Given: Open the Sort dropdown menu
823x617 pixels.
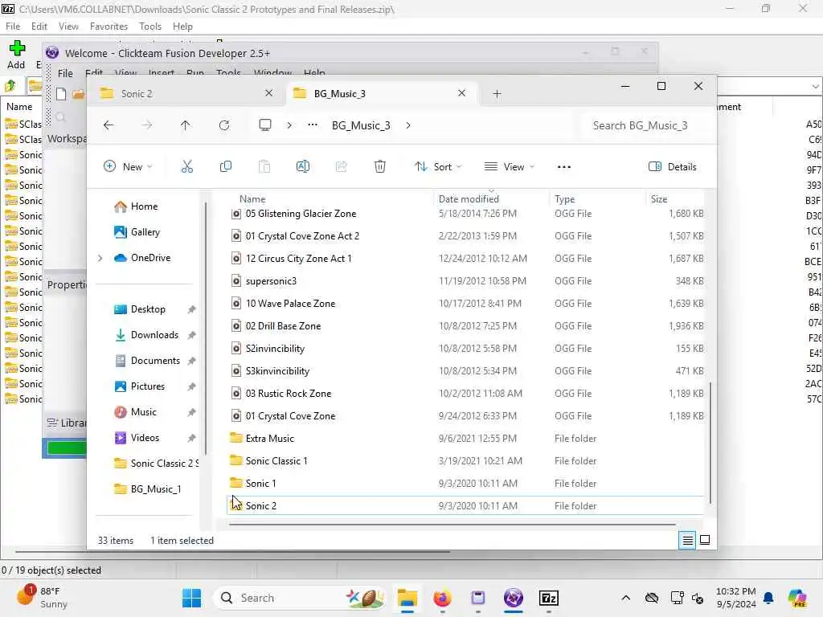Looking at the screenshot, I should point(438,167).
